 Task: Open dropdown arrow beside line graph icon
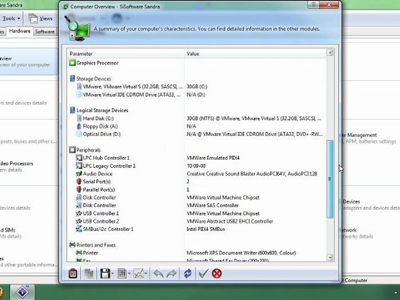[x=146, y=274]
